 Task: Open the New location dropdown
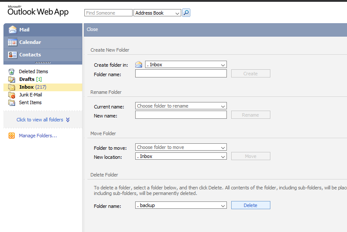[181, 156]
